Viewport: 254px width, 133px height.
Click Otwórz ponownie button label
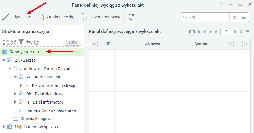[105, 17]
